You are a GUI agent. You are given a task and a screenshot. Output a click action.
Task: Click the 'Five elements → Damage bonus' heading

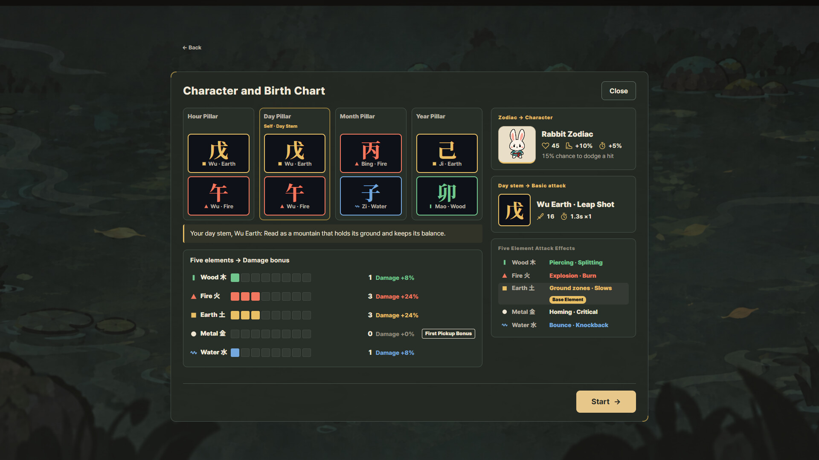tap(239, 260)
